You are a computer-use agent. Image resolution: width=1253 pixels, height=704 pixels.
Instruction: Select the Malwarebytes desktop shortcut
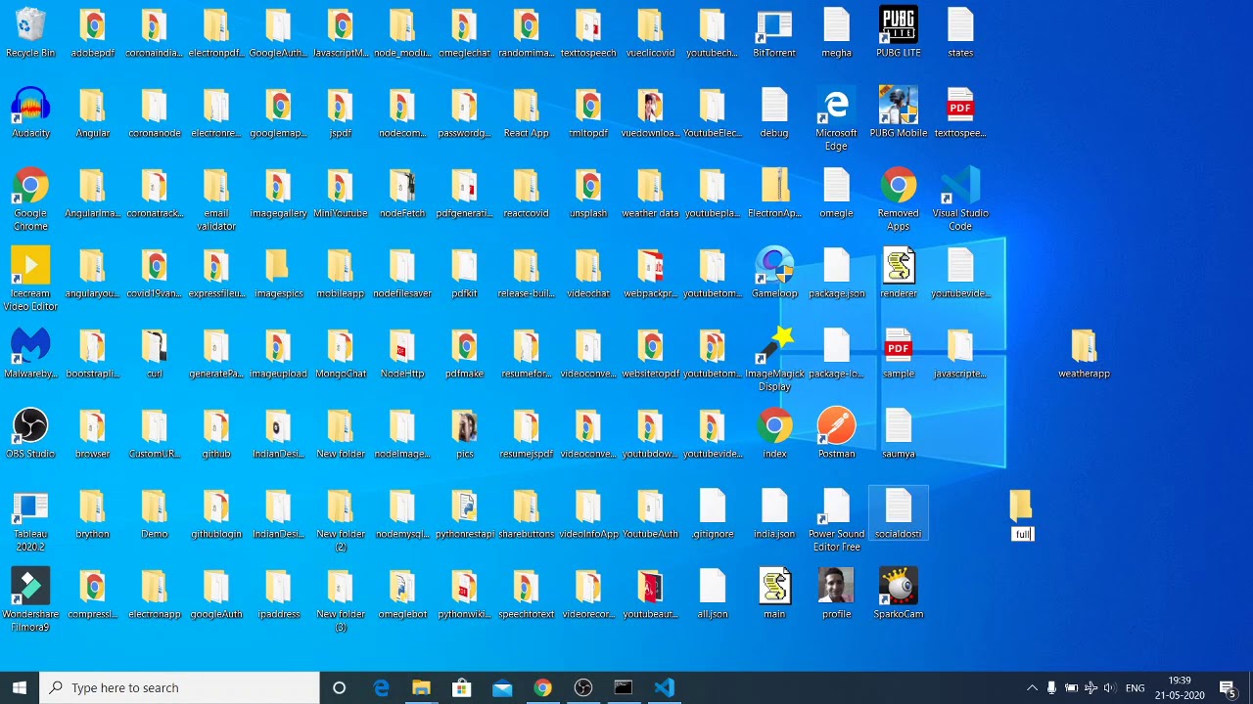click(x=30, y=347)
